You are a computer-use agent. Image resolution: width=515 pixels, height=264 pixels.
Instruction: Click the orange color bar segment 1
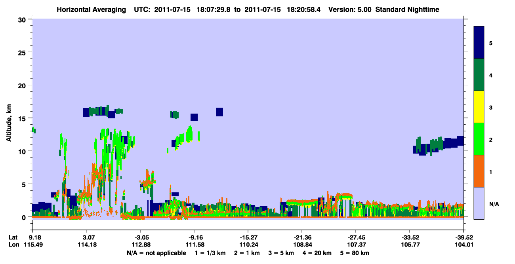479,171
